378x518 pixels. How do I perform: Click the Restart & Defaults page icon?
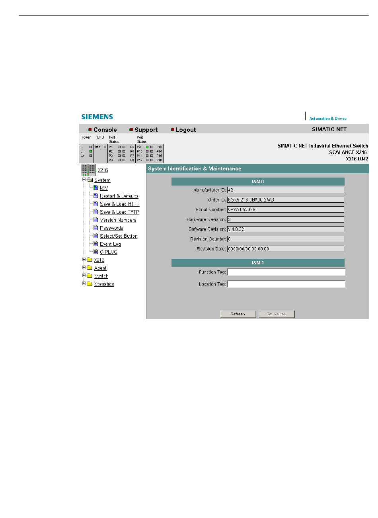click(x=96, y=195)
